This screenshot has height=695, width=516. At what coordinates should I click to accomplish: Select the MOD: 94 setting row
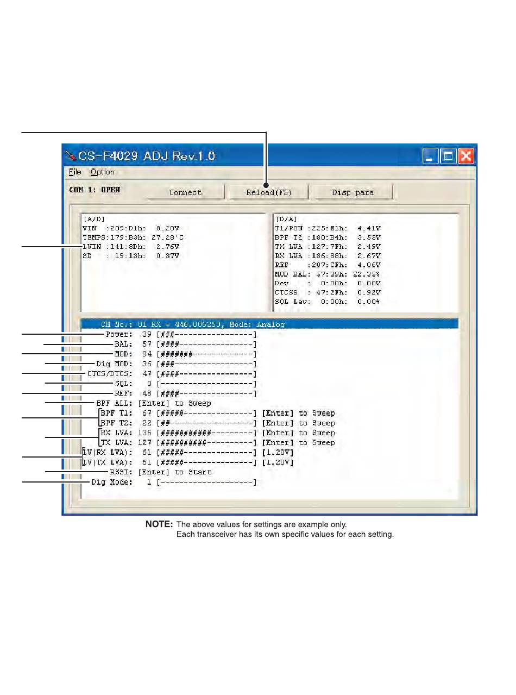tap(185, 354)
